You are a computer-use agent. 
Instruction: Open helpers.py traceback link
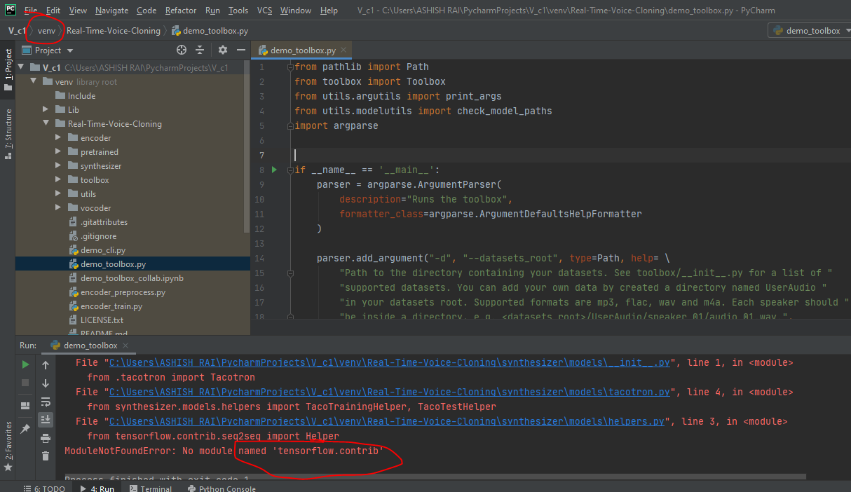coord(387,421)
